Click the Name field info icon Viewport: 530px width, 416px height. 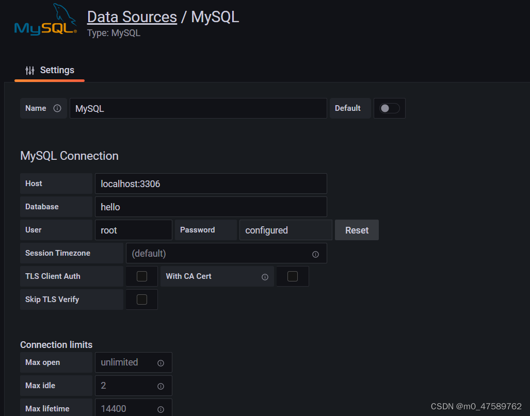[x=57, y=108]
